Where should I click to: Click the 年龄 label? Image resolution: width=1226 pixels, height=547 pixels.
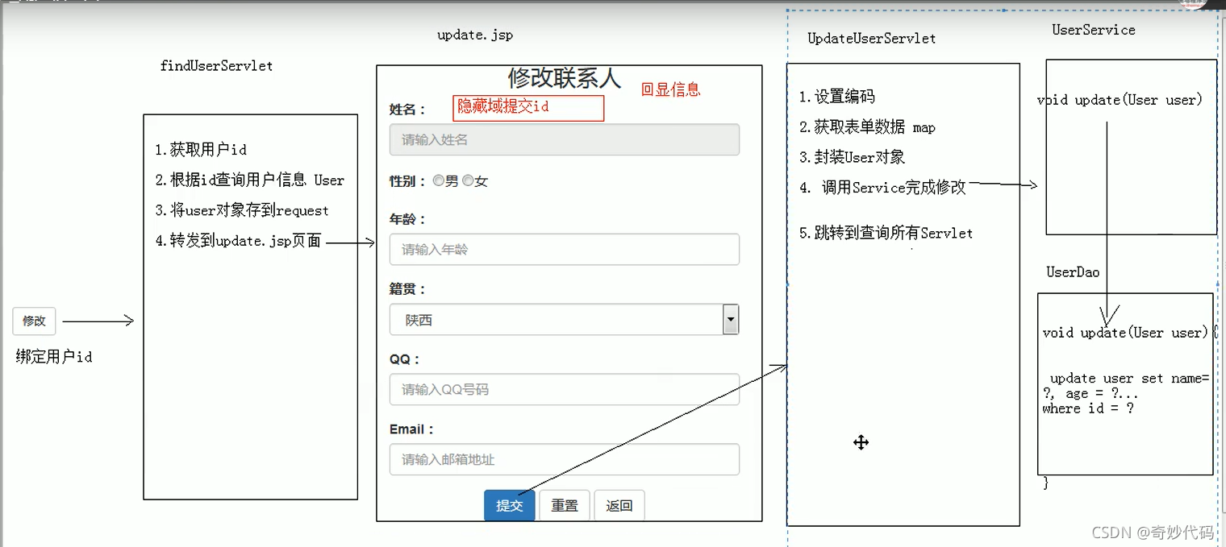[x=407, y=219]
